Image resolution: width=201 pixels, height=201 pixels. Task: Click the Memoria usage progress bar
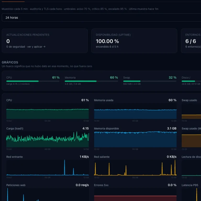(x=91, y=81)
